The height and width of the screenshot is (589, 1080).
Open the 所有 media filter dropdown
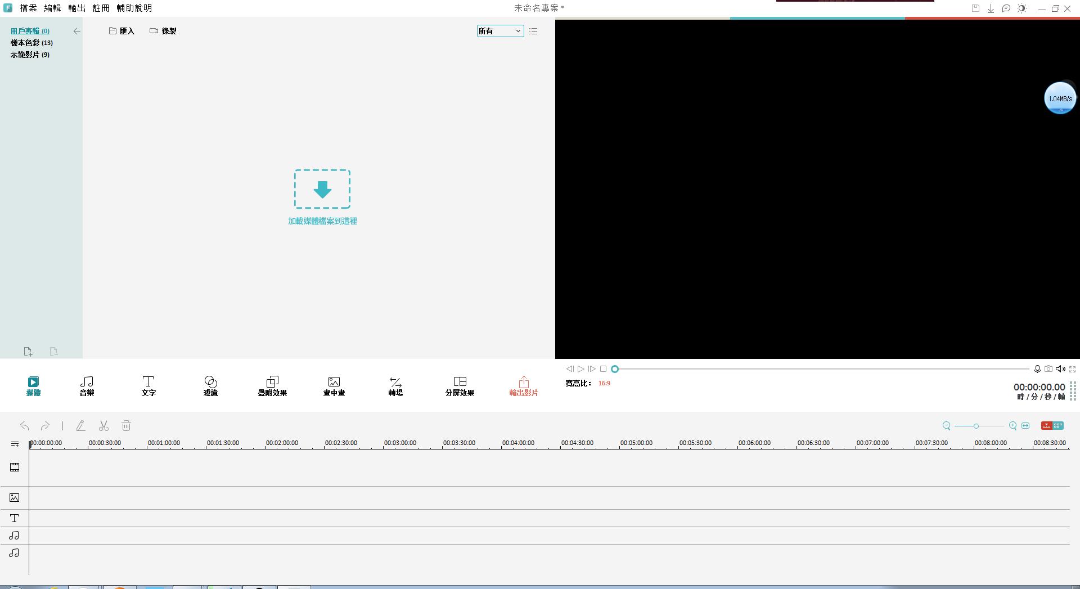click(x=500, y=31)
